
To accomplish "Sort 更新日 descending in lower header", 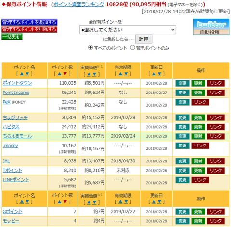I will 159,202.
